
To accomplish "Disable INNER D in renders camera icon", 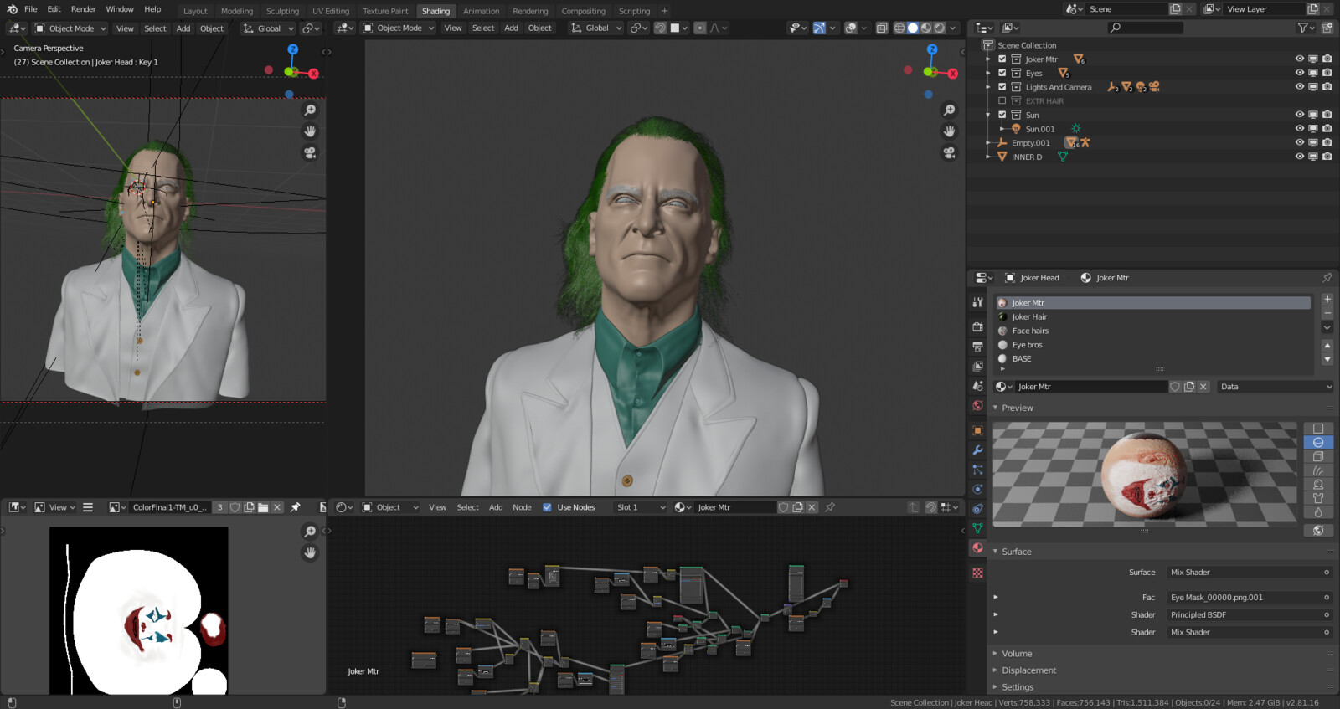I will 1327,157.
